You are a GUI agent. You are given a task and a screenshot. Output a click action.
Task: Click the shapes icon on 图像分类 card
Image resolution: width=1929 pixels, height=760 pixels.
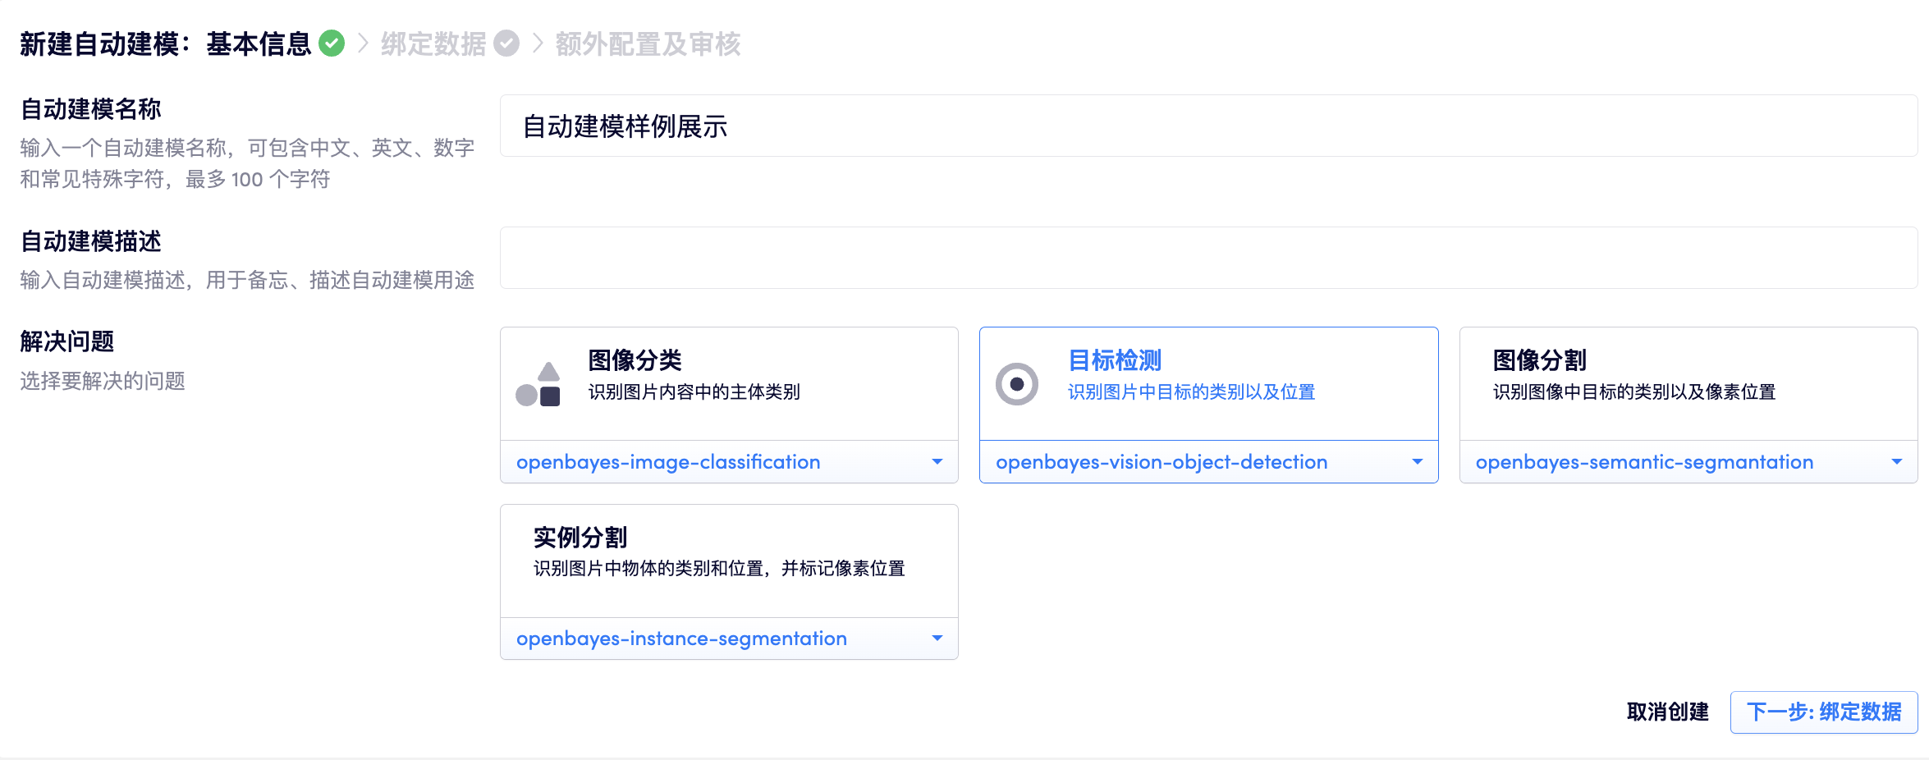538,384
